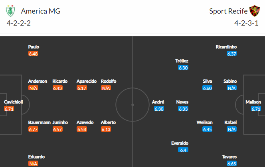This screenshot has width=265, height=167.
Task: Select Anderson's N/A rating badge
Action: tap(33, 88)
